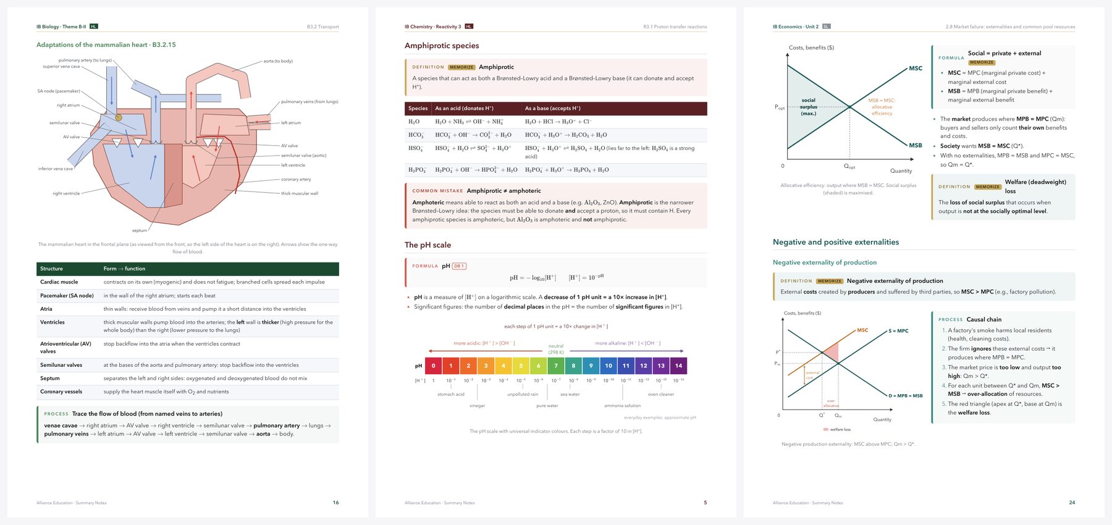Click the MSB = MSC allocative efficiency label
Viewport: 1112px width, 525px height.
tap(882, 107)
